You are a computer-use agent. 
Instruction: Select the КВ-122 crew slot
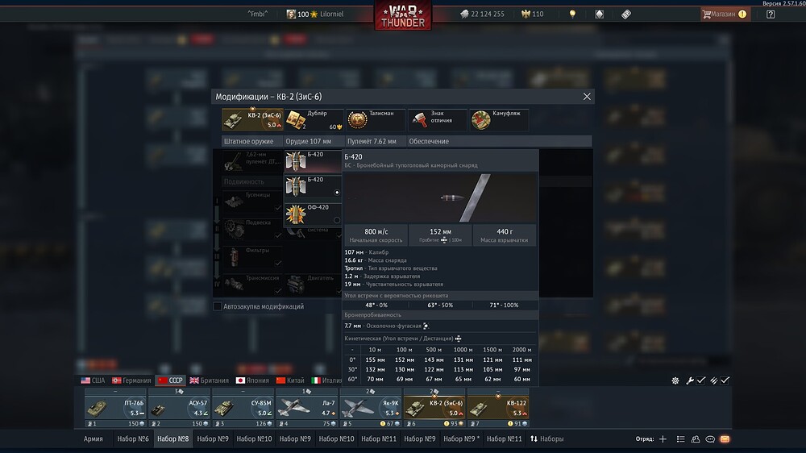[498, 409]
